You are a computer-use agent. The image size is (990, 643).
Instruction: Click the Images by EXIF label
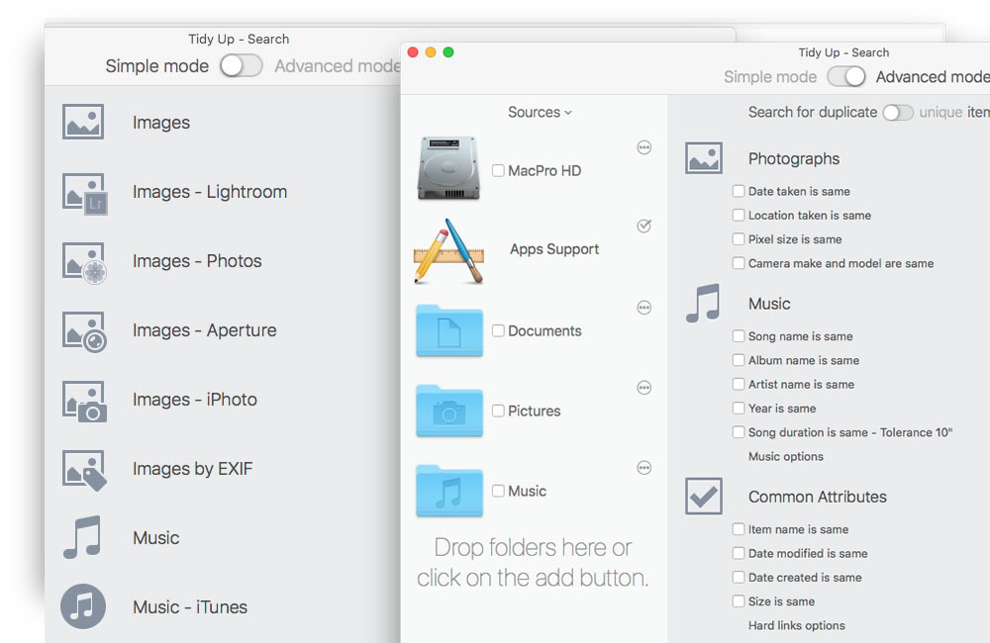click(x=193, y=469)
